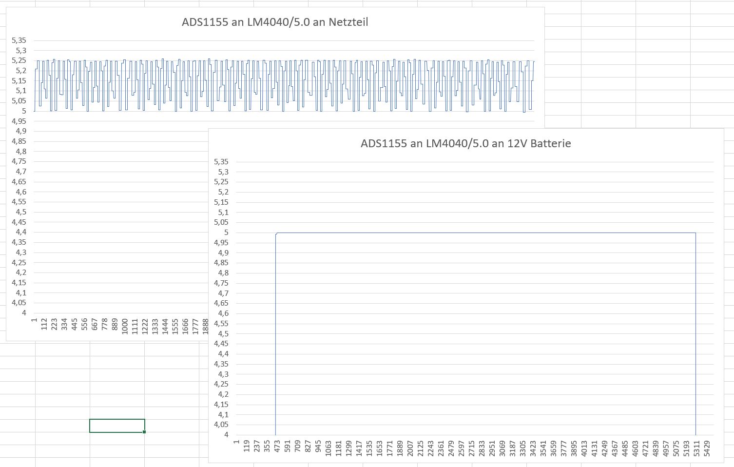The image size is (734, 467).
Task: Click the x-axis label 5311
Action: click(x=697, y=448)
